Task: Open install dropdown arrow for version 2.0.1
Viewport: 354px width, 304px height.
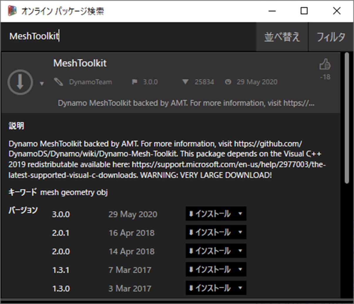Action: (240, 232)
